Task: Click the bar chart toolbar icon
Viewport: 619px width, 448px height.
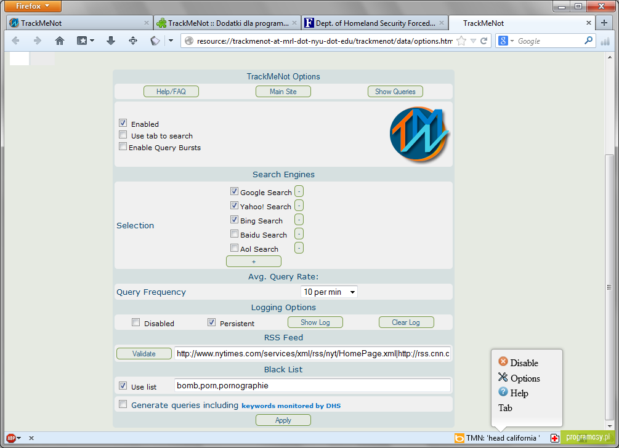Action: pos(605,41)
